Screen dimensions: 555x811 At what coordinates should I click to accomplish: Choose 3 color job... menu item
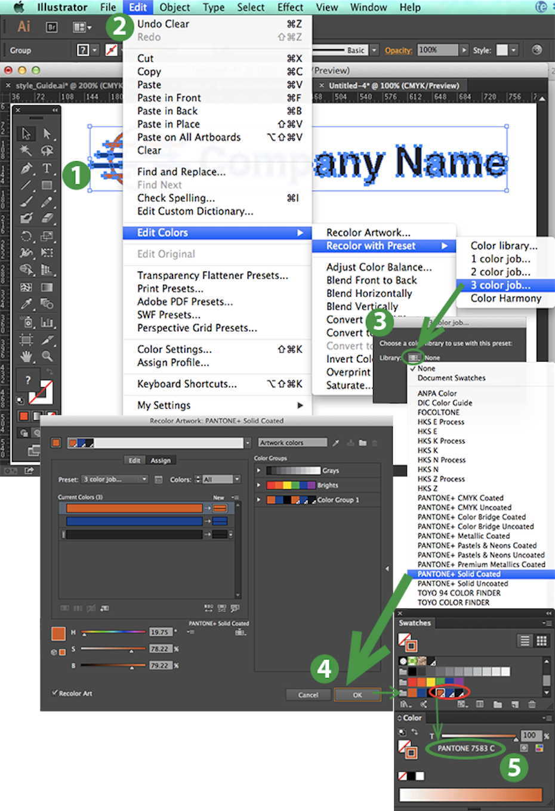click(x=505, y=285)
